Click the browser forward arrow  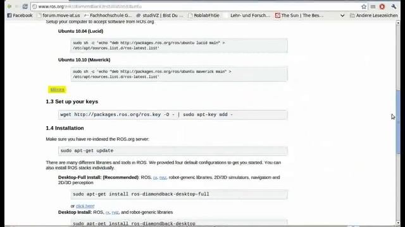click(17, 6)
